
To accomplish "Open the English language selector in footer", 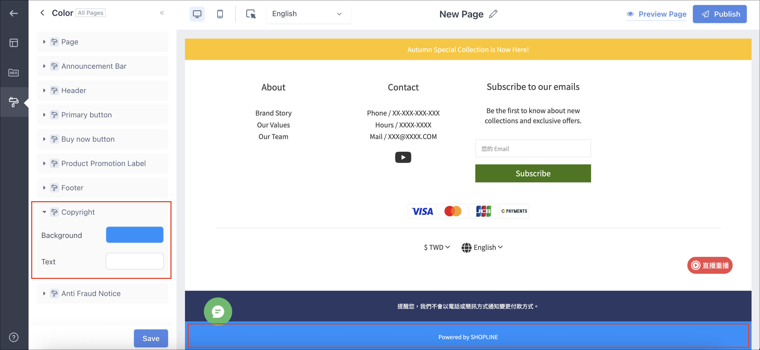I will point(482,247).
